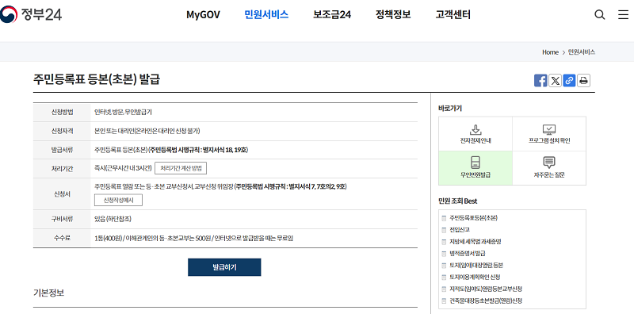This screenshot has width=634, height=314.
Task: Open the hamburger menu icon
Action: [623, 15]
